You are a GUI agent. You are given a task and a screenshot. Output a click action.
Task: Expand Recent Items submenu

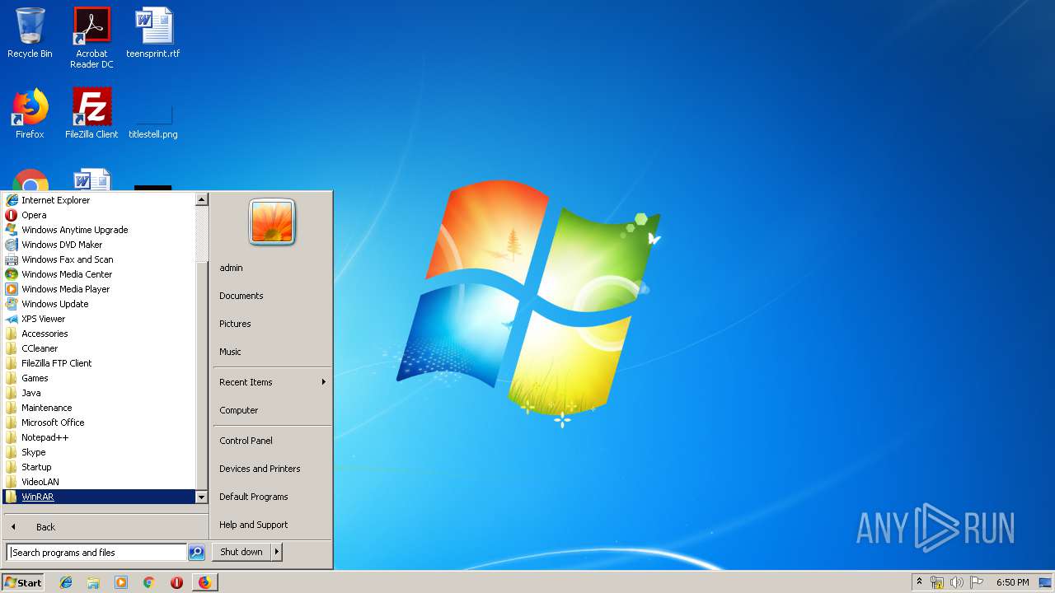(x=272, y=382)
